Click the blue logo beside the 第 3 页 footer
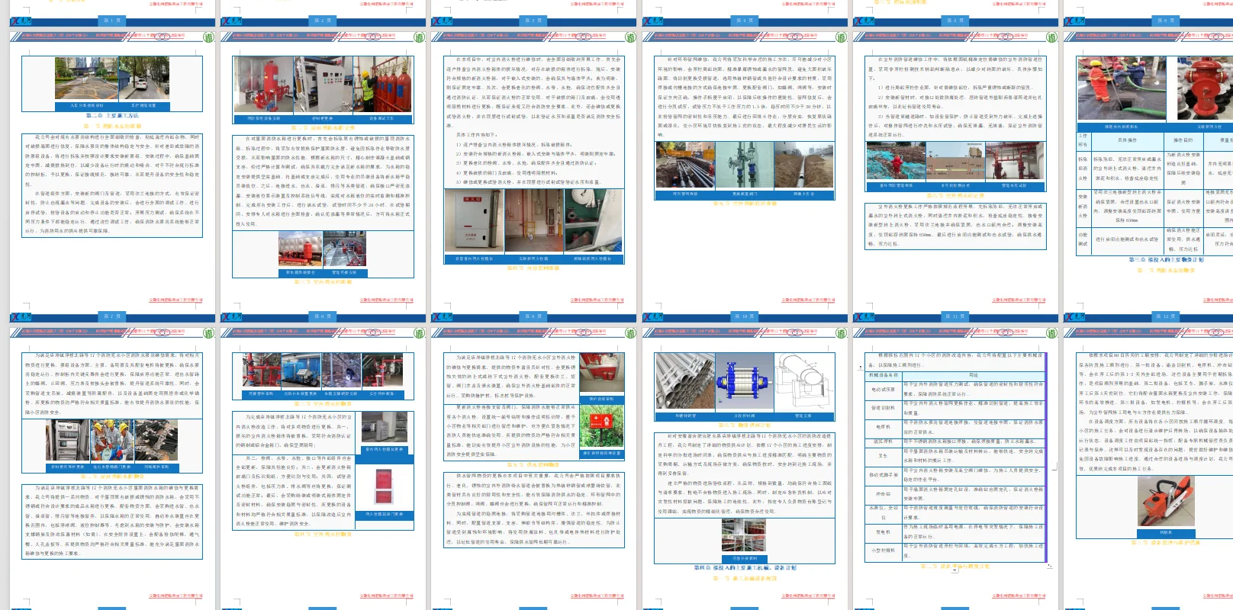The image size is (1233, 610). tap(443, 21)
